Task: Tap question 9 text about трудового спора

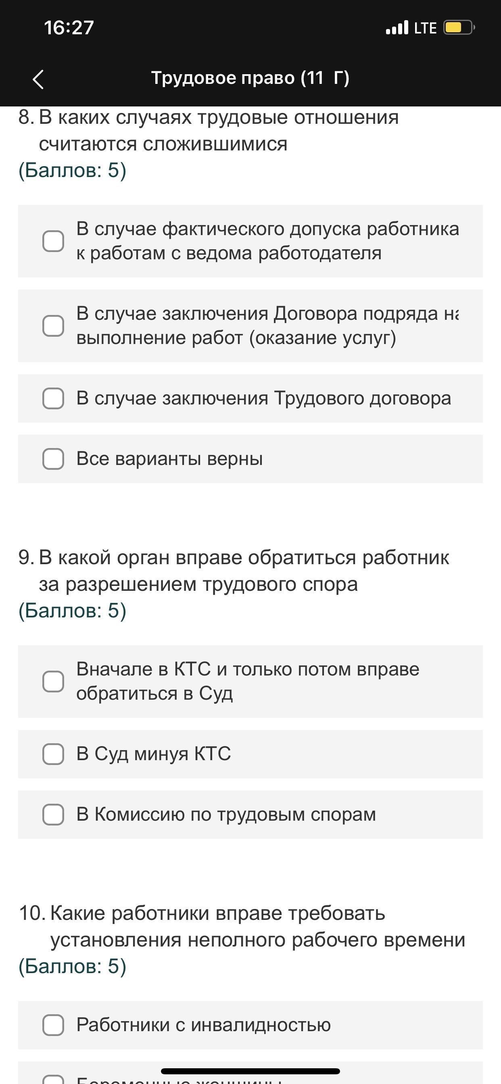Action: coord(244,571)
